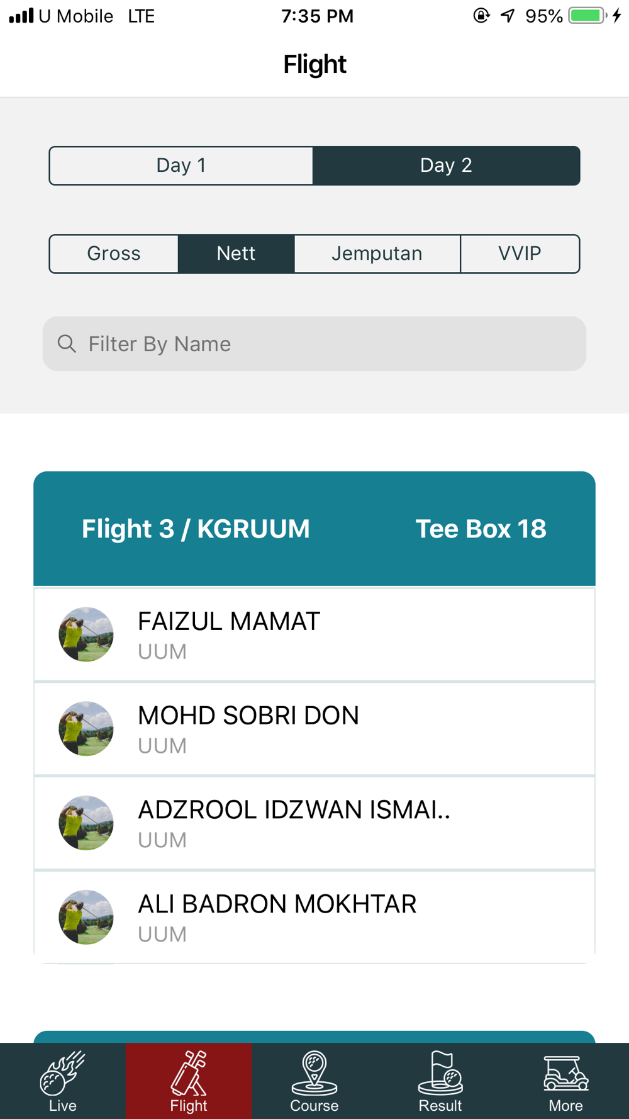
Task: Click the Filter By Name field
Action: [x=327, y=344]
